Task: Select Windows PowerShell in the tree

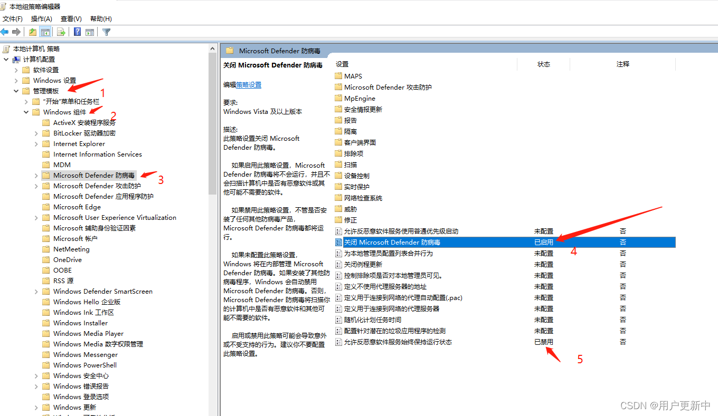Action: [85, 365]
